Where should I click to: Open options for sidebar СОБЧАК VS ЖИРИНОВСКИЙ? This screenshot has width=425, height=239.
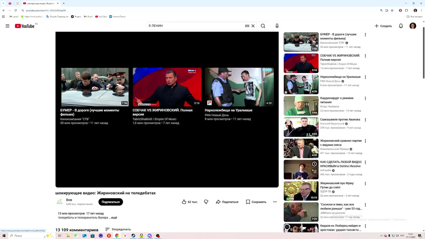(x=365, y=56)
